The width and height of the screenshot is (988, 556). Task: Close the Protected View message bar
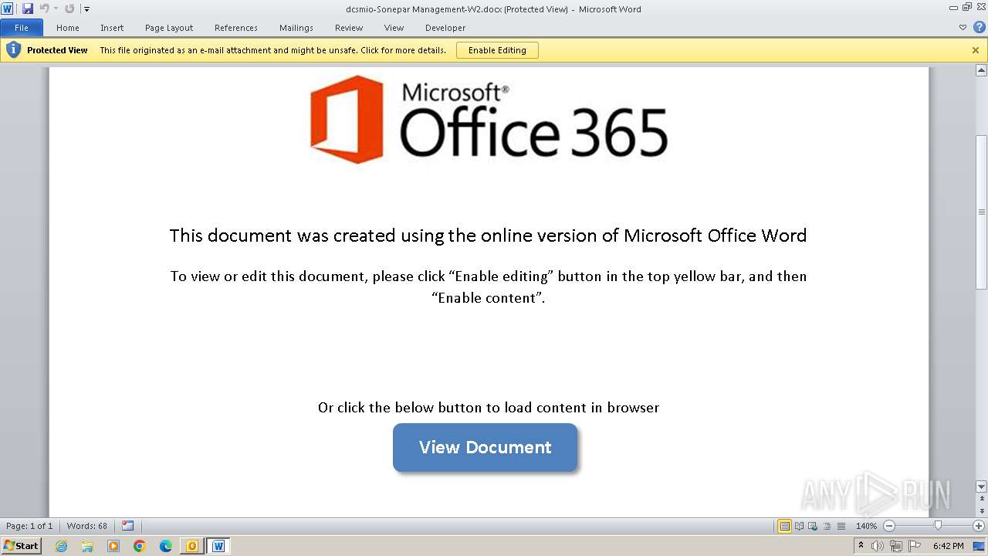tap(976, 50)
